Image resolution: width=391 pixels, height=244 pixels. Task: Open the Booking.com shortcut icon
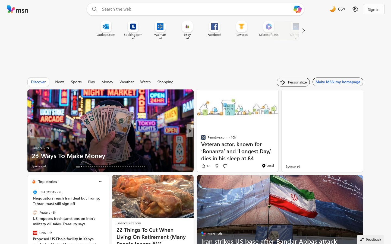click(x=133, y=27)
